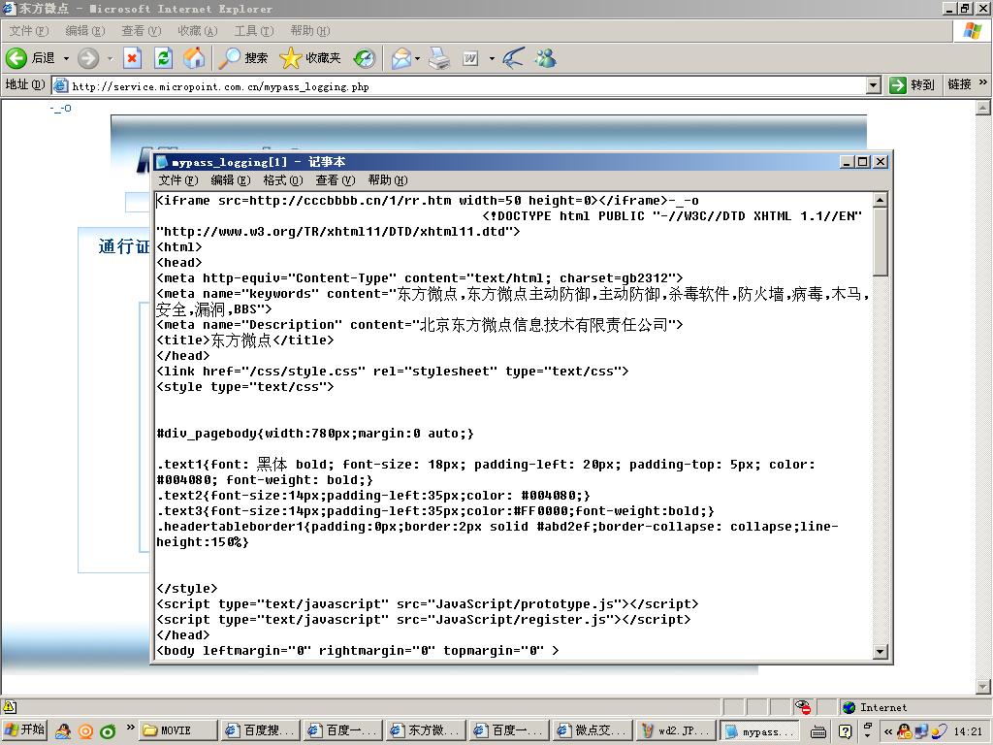The height and width of the screenshot is (745, 993).
Task: Expand hidden quick launch icons chevron
Action: [x=131, y=728]
